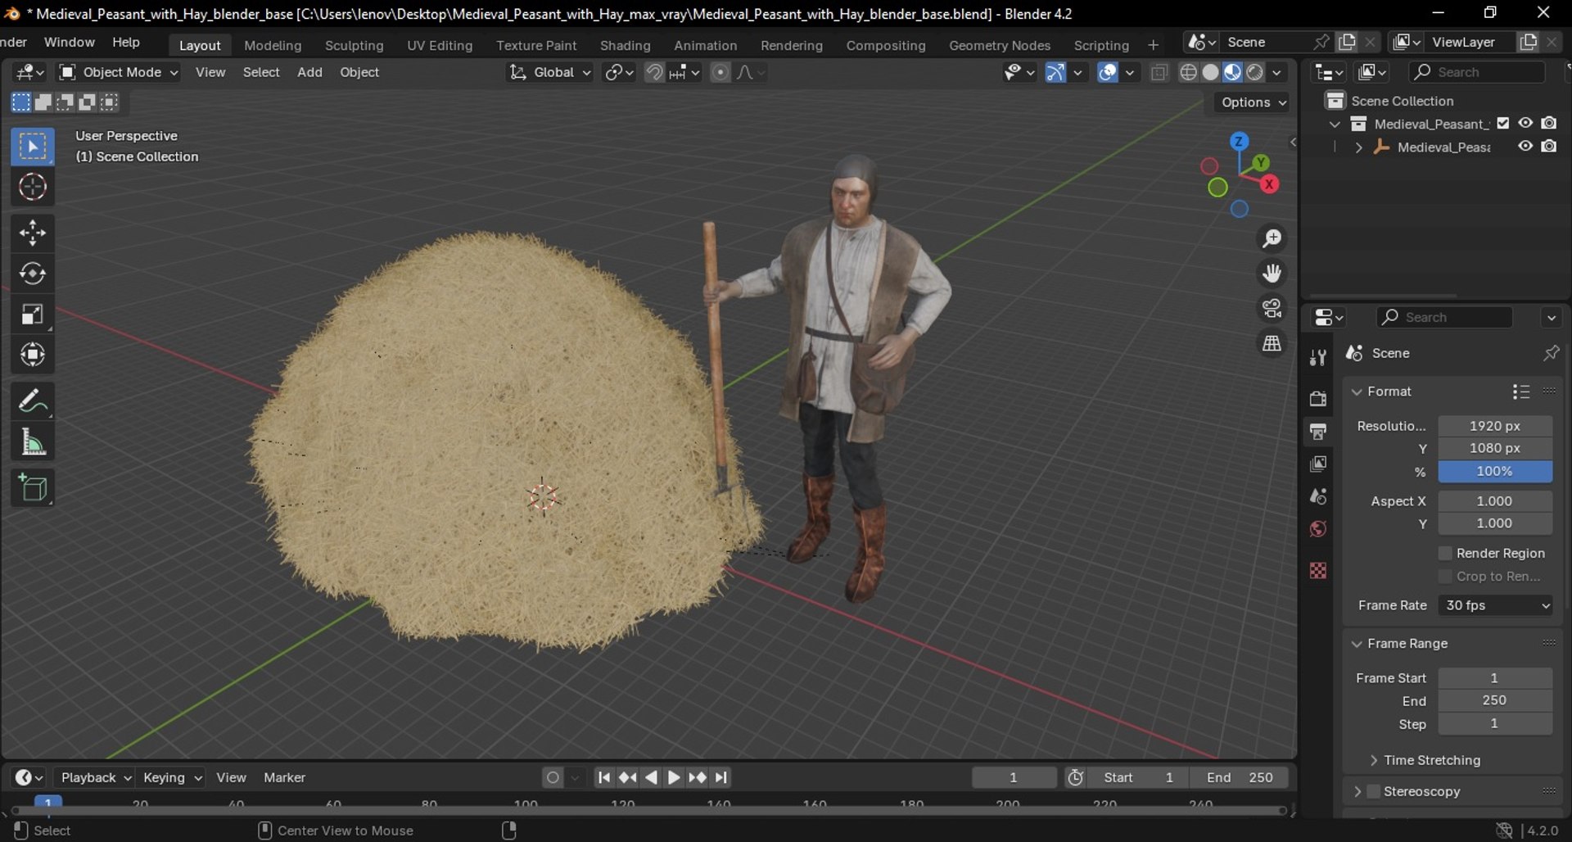Collapse the Format panel

point(1357,392)
